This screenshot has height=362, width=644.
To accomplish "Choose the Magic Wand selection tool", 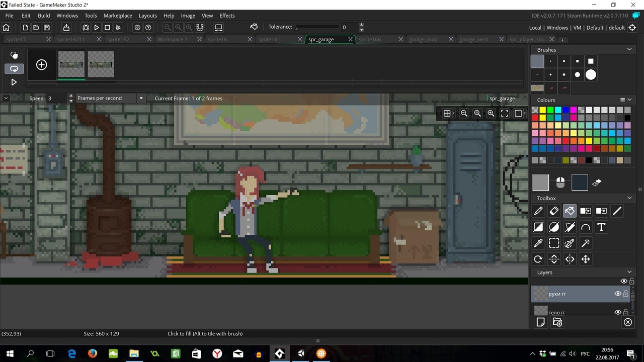I will click(585, 243).
